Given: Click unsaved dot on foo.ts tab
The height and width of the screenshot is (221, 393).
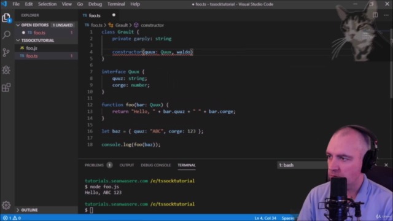Looking at the screenshot, I should pos(114,15).
